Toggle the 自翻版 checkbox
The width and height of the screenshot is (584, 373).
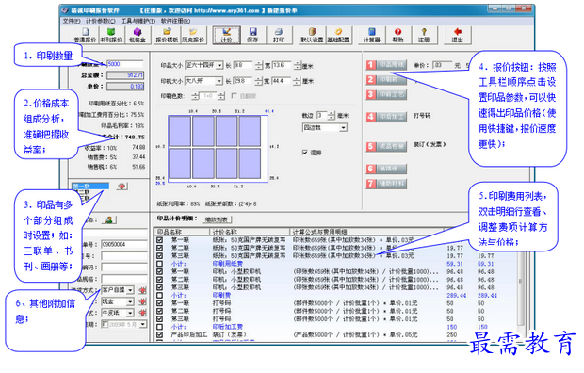pos(235,96)
